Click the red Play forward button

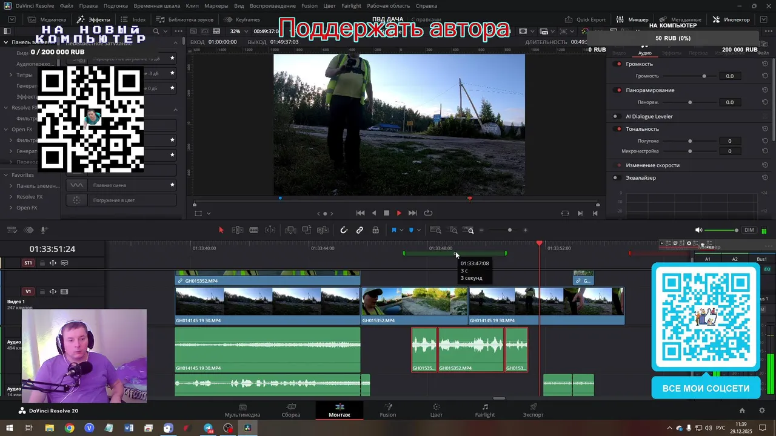coord(399,213)
